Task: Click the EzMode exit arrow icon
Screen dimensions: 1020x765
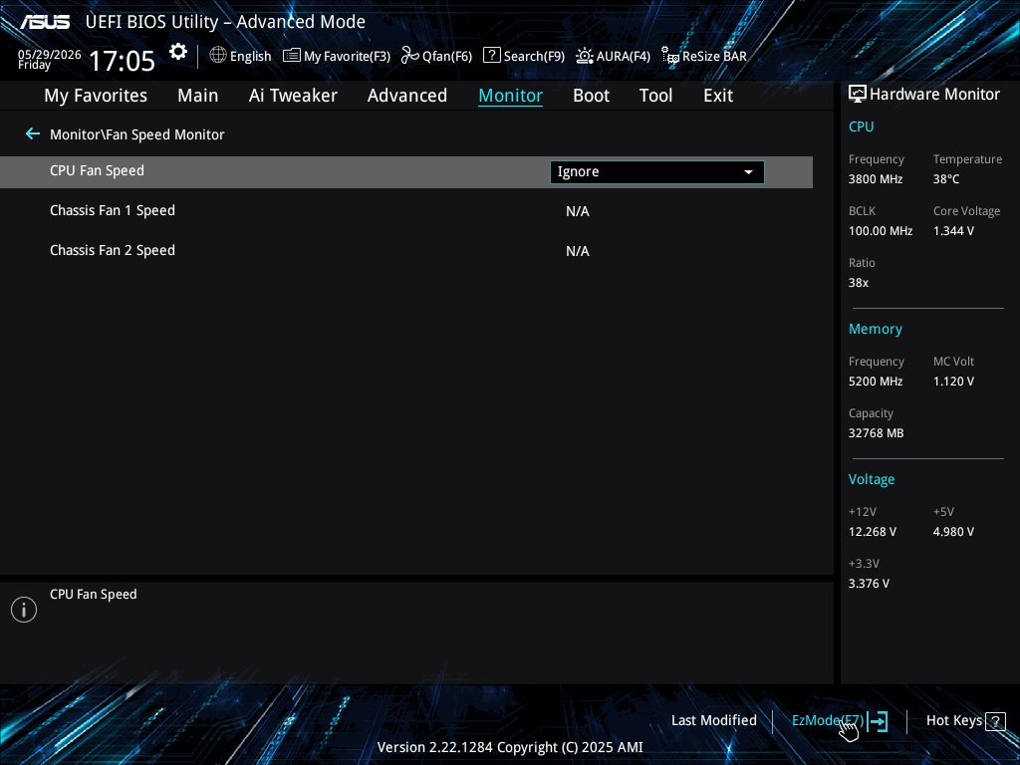Action: [878, 721]
